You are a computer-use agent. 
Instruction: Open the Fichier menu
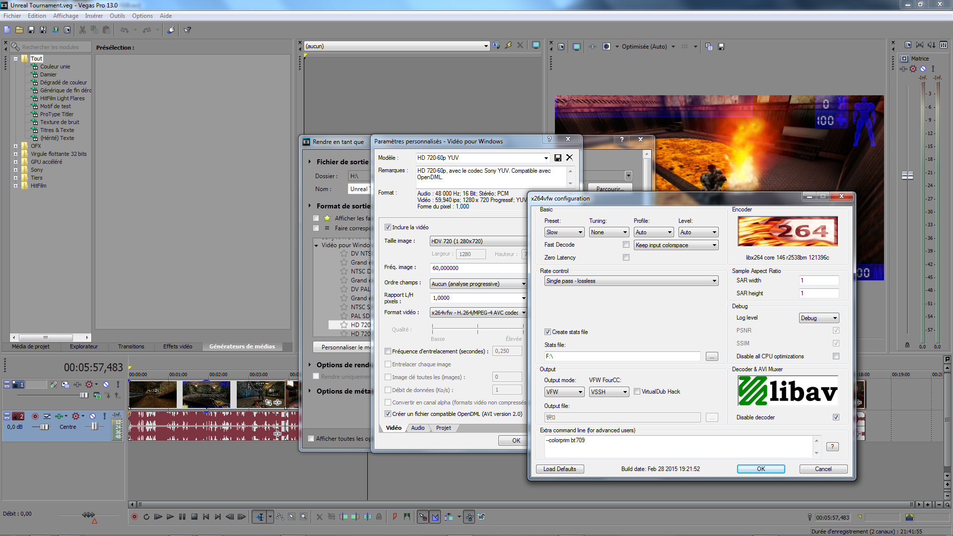point(12,16)
